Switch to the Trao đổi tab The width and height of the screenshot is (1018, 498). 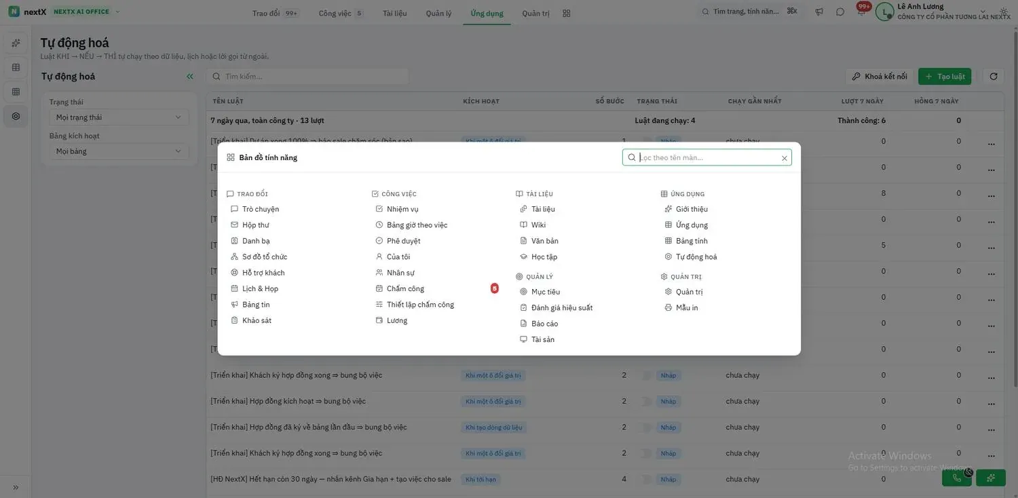(x=274, y=13)
